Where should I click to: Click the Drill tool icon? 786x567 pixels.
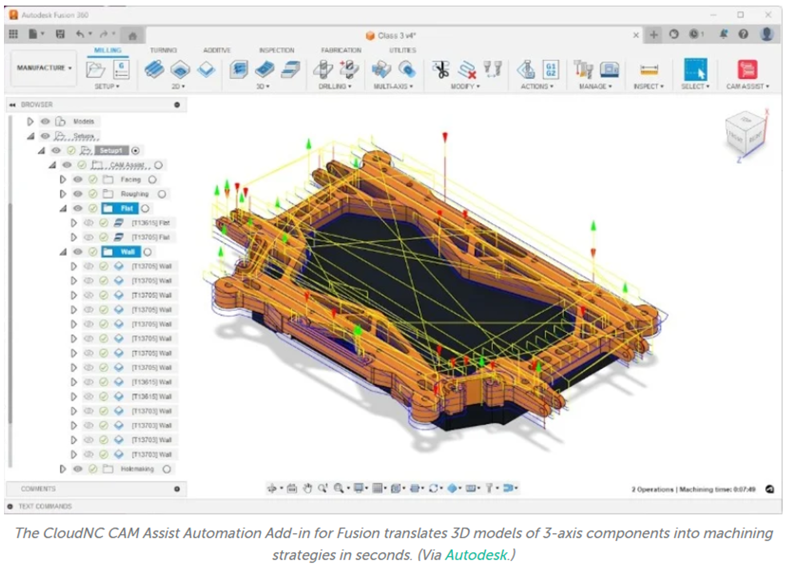(x=323, y=69)
